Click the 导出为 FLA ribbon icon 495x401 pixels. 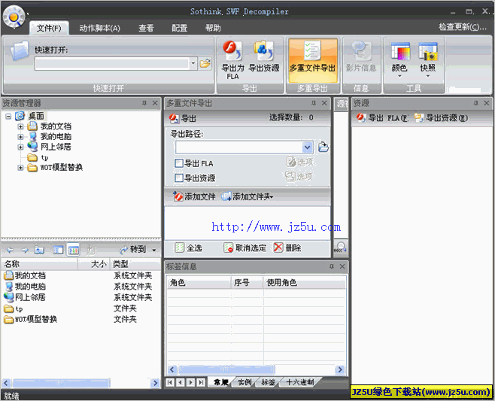coord(232,60)
